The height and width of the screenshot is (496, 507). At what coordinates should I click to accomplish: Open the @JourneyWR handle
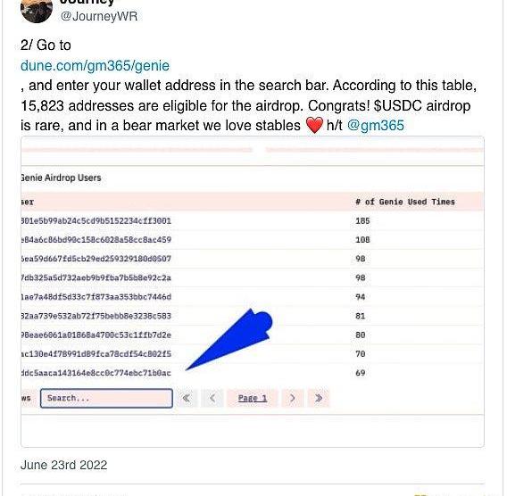99,16
